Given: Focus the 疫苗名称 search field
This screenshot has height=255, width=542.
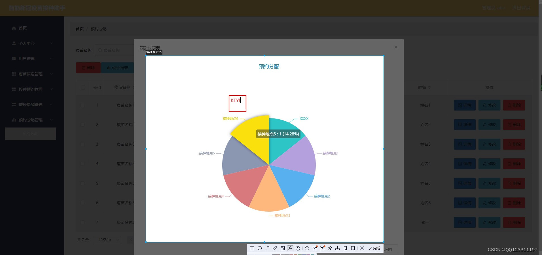Looking at the screenshot, I should click(x=115, y=50).
